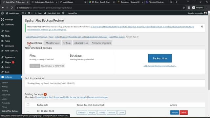
Task: Open the settings tab link in welcome notice
Action: (x=111, y=28)
